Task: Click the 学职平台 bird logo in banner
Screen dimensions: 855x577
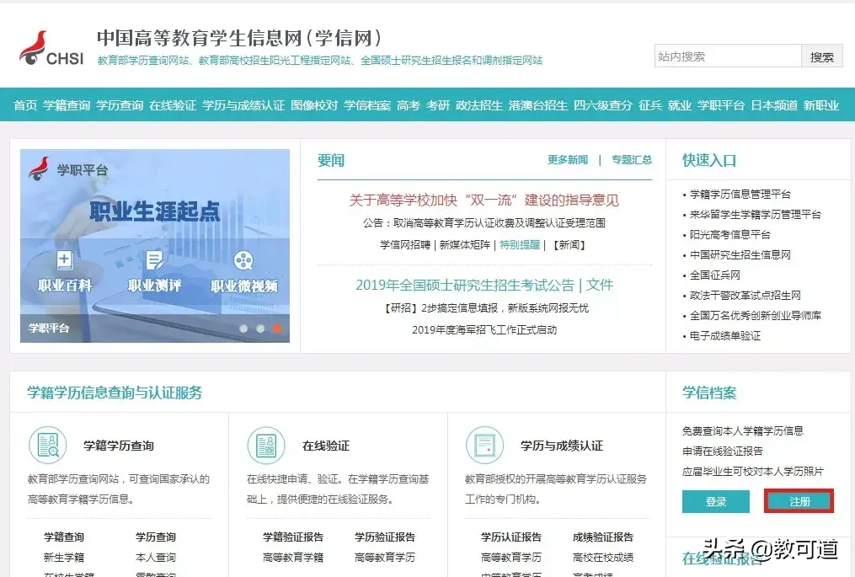Action: pos(39,169)
